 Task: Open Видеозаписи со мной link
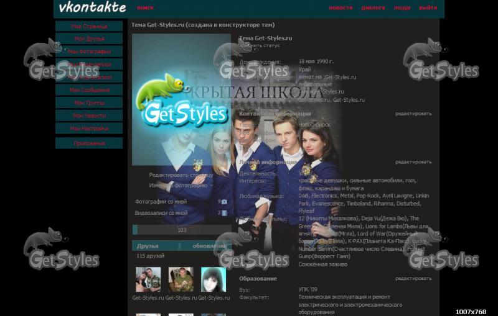tap(161, 213)
